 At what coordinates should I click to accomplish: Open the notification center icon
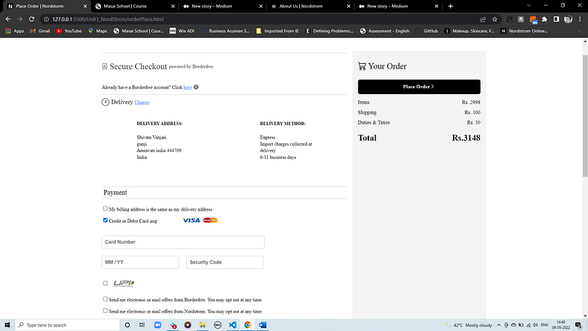point(579,325)
